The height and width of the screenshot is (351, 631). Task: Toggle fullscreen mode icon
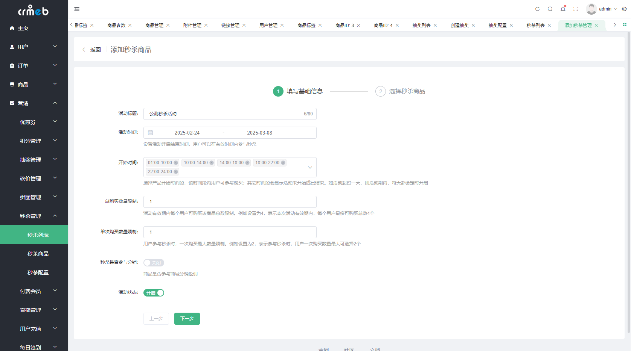point(576,9)
